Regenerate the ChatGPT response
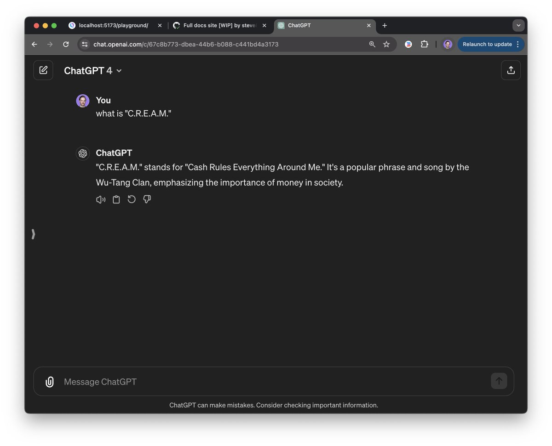Viewport: 552px width, 446px height. (x=132, y=199)
